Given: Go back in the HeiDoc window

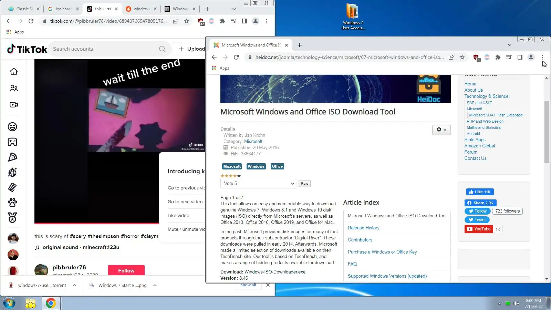Looking at the screenshot, I should pos(214,57).
